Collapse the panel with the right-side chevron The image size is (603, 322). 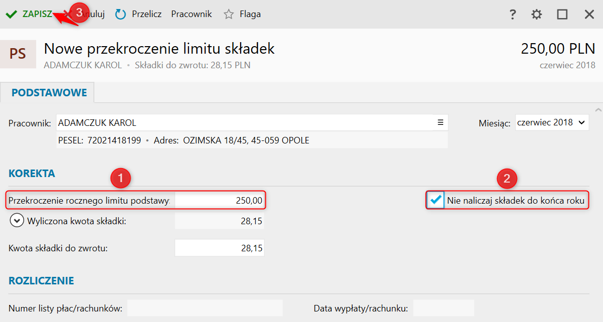(597, 109)
